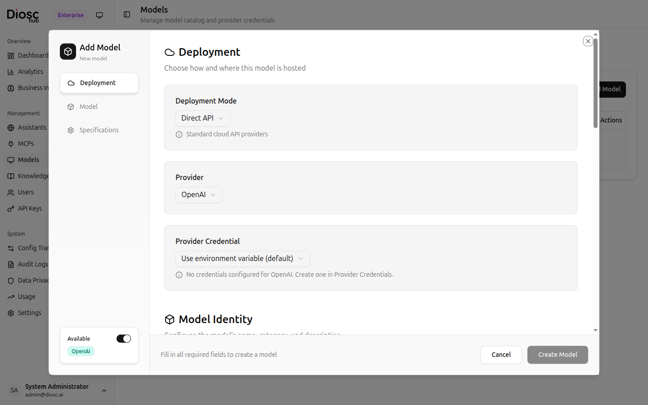Screen dimensions: 648x405
Task: Click the 'New model' subtitle text
Action: (x=93, y=59)
